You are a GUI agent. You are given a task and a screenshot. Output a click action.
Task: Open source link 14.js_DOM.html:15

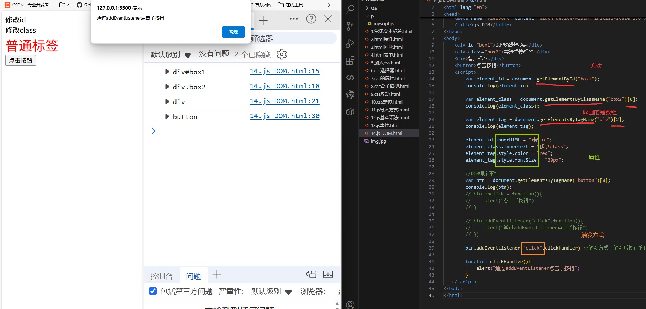click(285, 71)
